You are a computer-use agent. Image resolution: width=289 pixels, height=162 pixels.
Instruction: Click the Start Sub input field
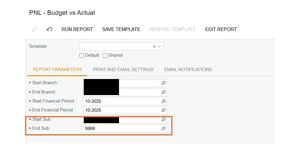(125, 119)
